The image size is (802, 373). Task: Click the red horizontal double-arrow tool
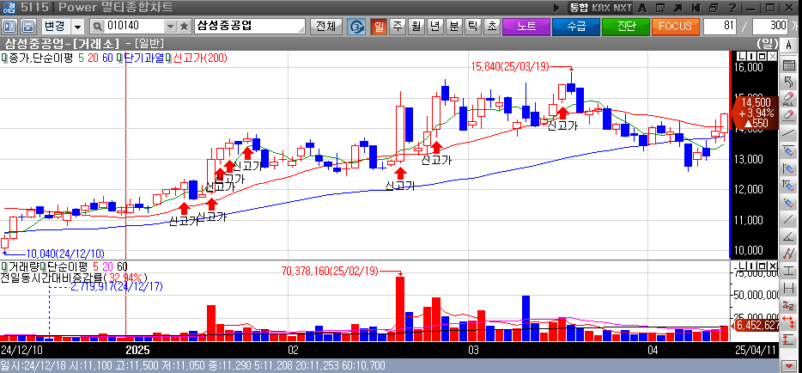(788, 321)
